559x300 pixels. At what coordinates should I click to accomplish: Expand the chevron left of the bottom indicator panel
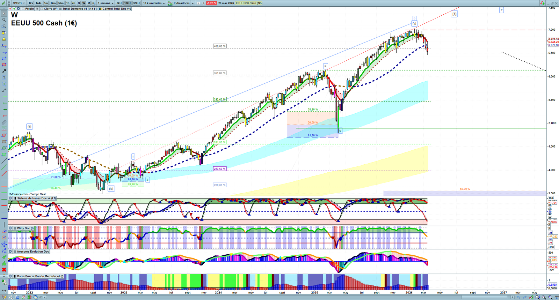click(4, 276)
